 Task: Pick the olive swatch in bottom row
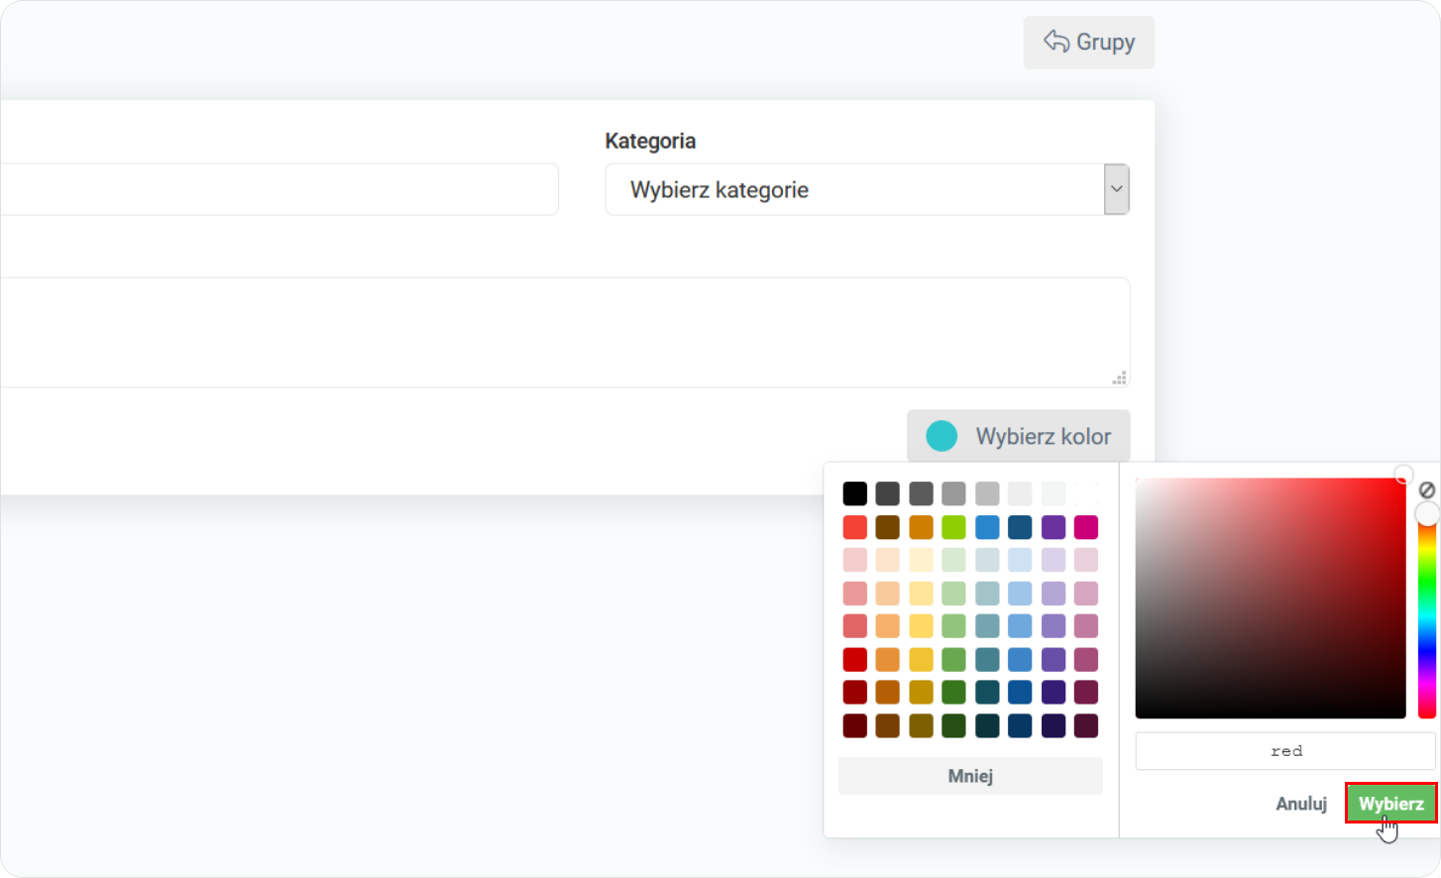[922, 725]
